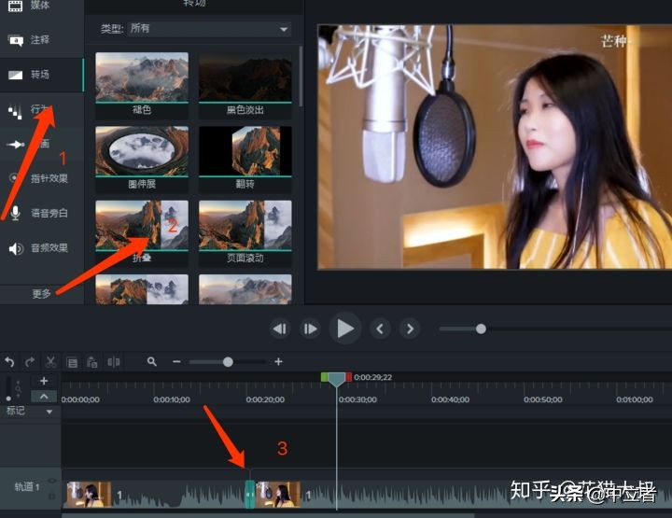Click the 0:00:40;00 ruler mark
672x518 pixels.
450,399
